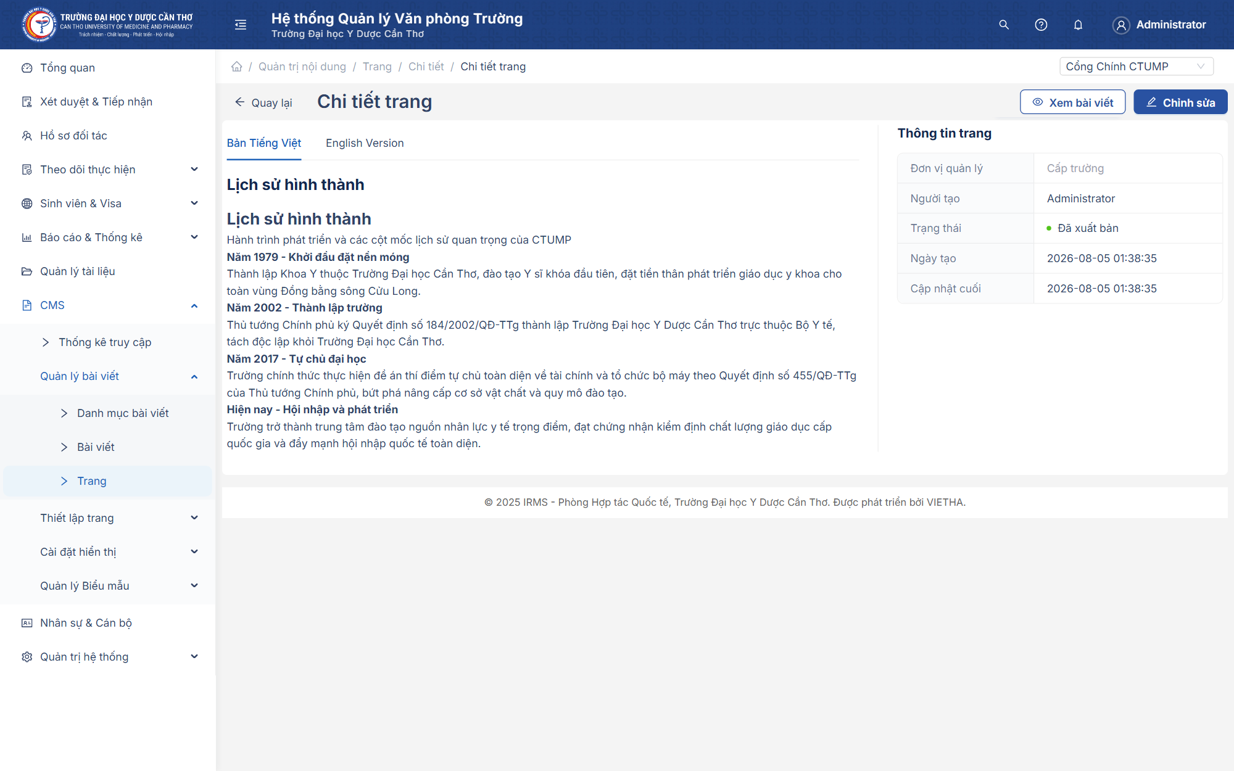Image resolution: width=1234 pixels, height=771 pixels.
Task: Open the help question mark icon
Action: 1041,25
